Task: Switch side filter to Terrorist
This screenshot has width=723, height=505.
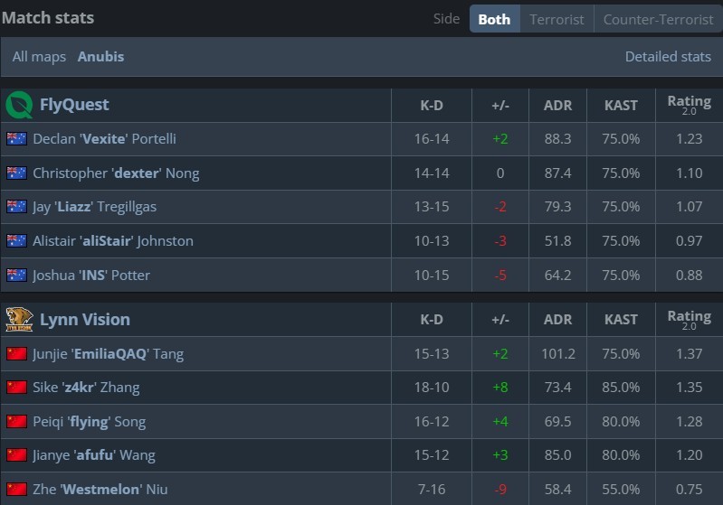Action: pos(557,19)
